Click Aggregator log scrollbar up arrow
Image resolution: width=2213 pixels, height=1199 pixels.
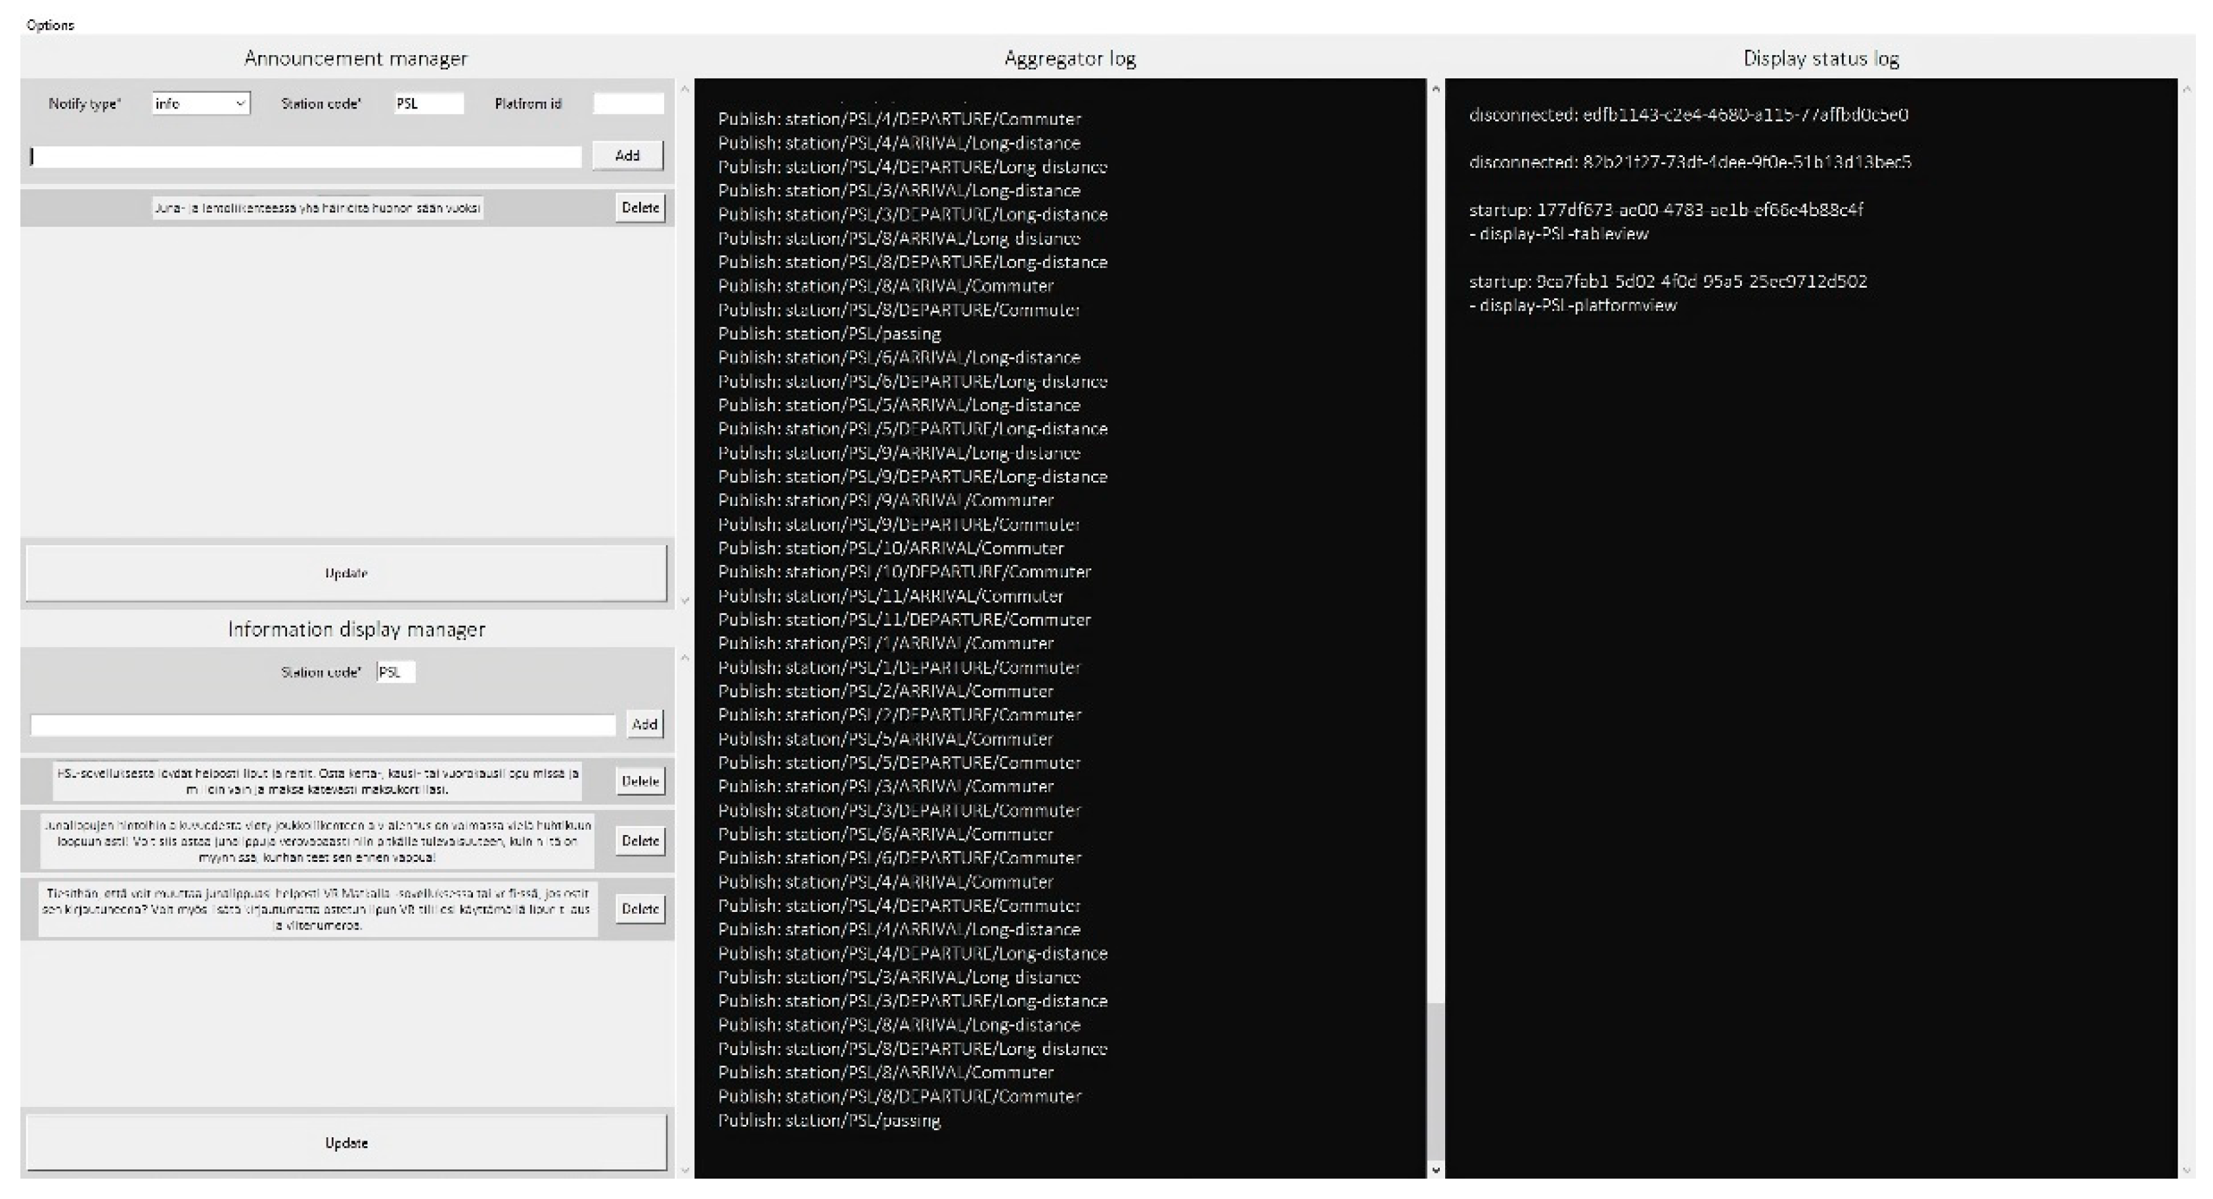pos(1435,89)
